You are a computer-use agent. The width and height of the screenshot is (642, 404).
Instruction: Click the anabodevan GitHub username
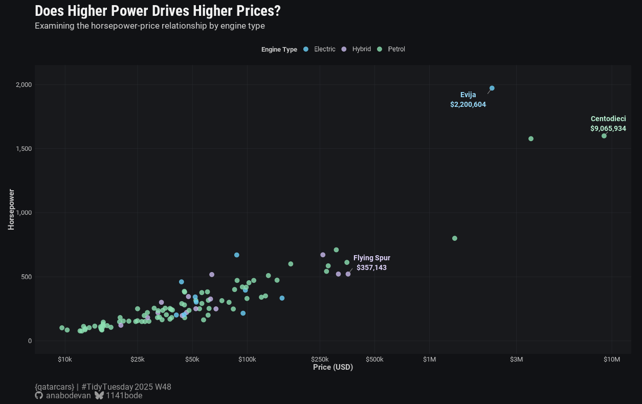pyautogui.click(x=68, y=396)
